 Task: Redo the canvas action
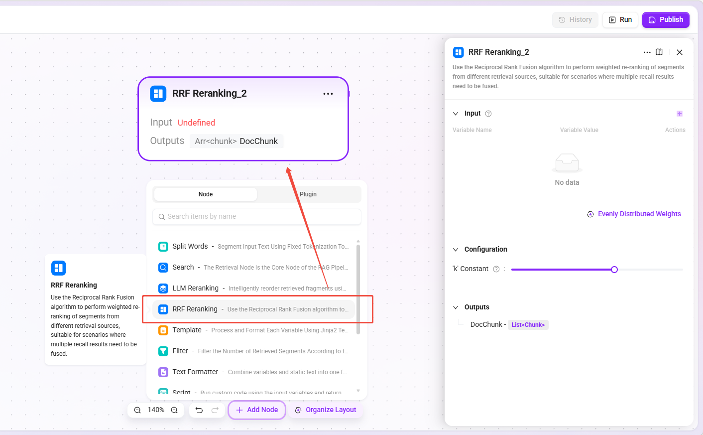tap(215, 410)
